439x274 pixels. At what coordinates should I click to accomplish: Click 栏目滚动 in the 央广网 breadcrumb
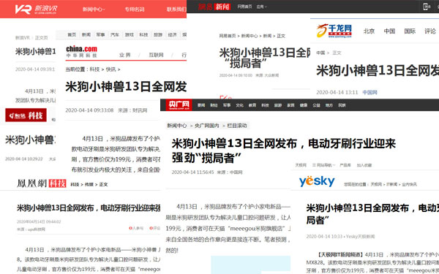237,126
